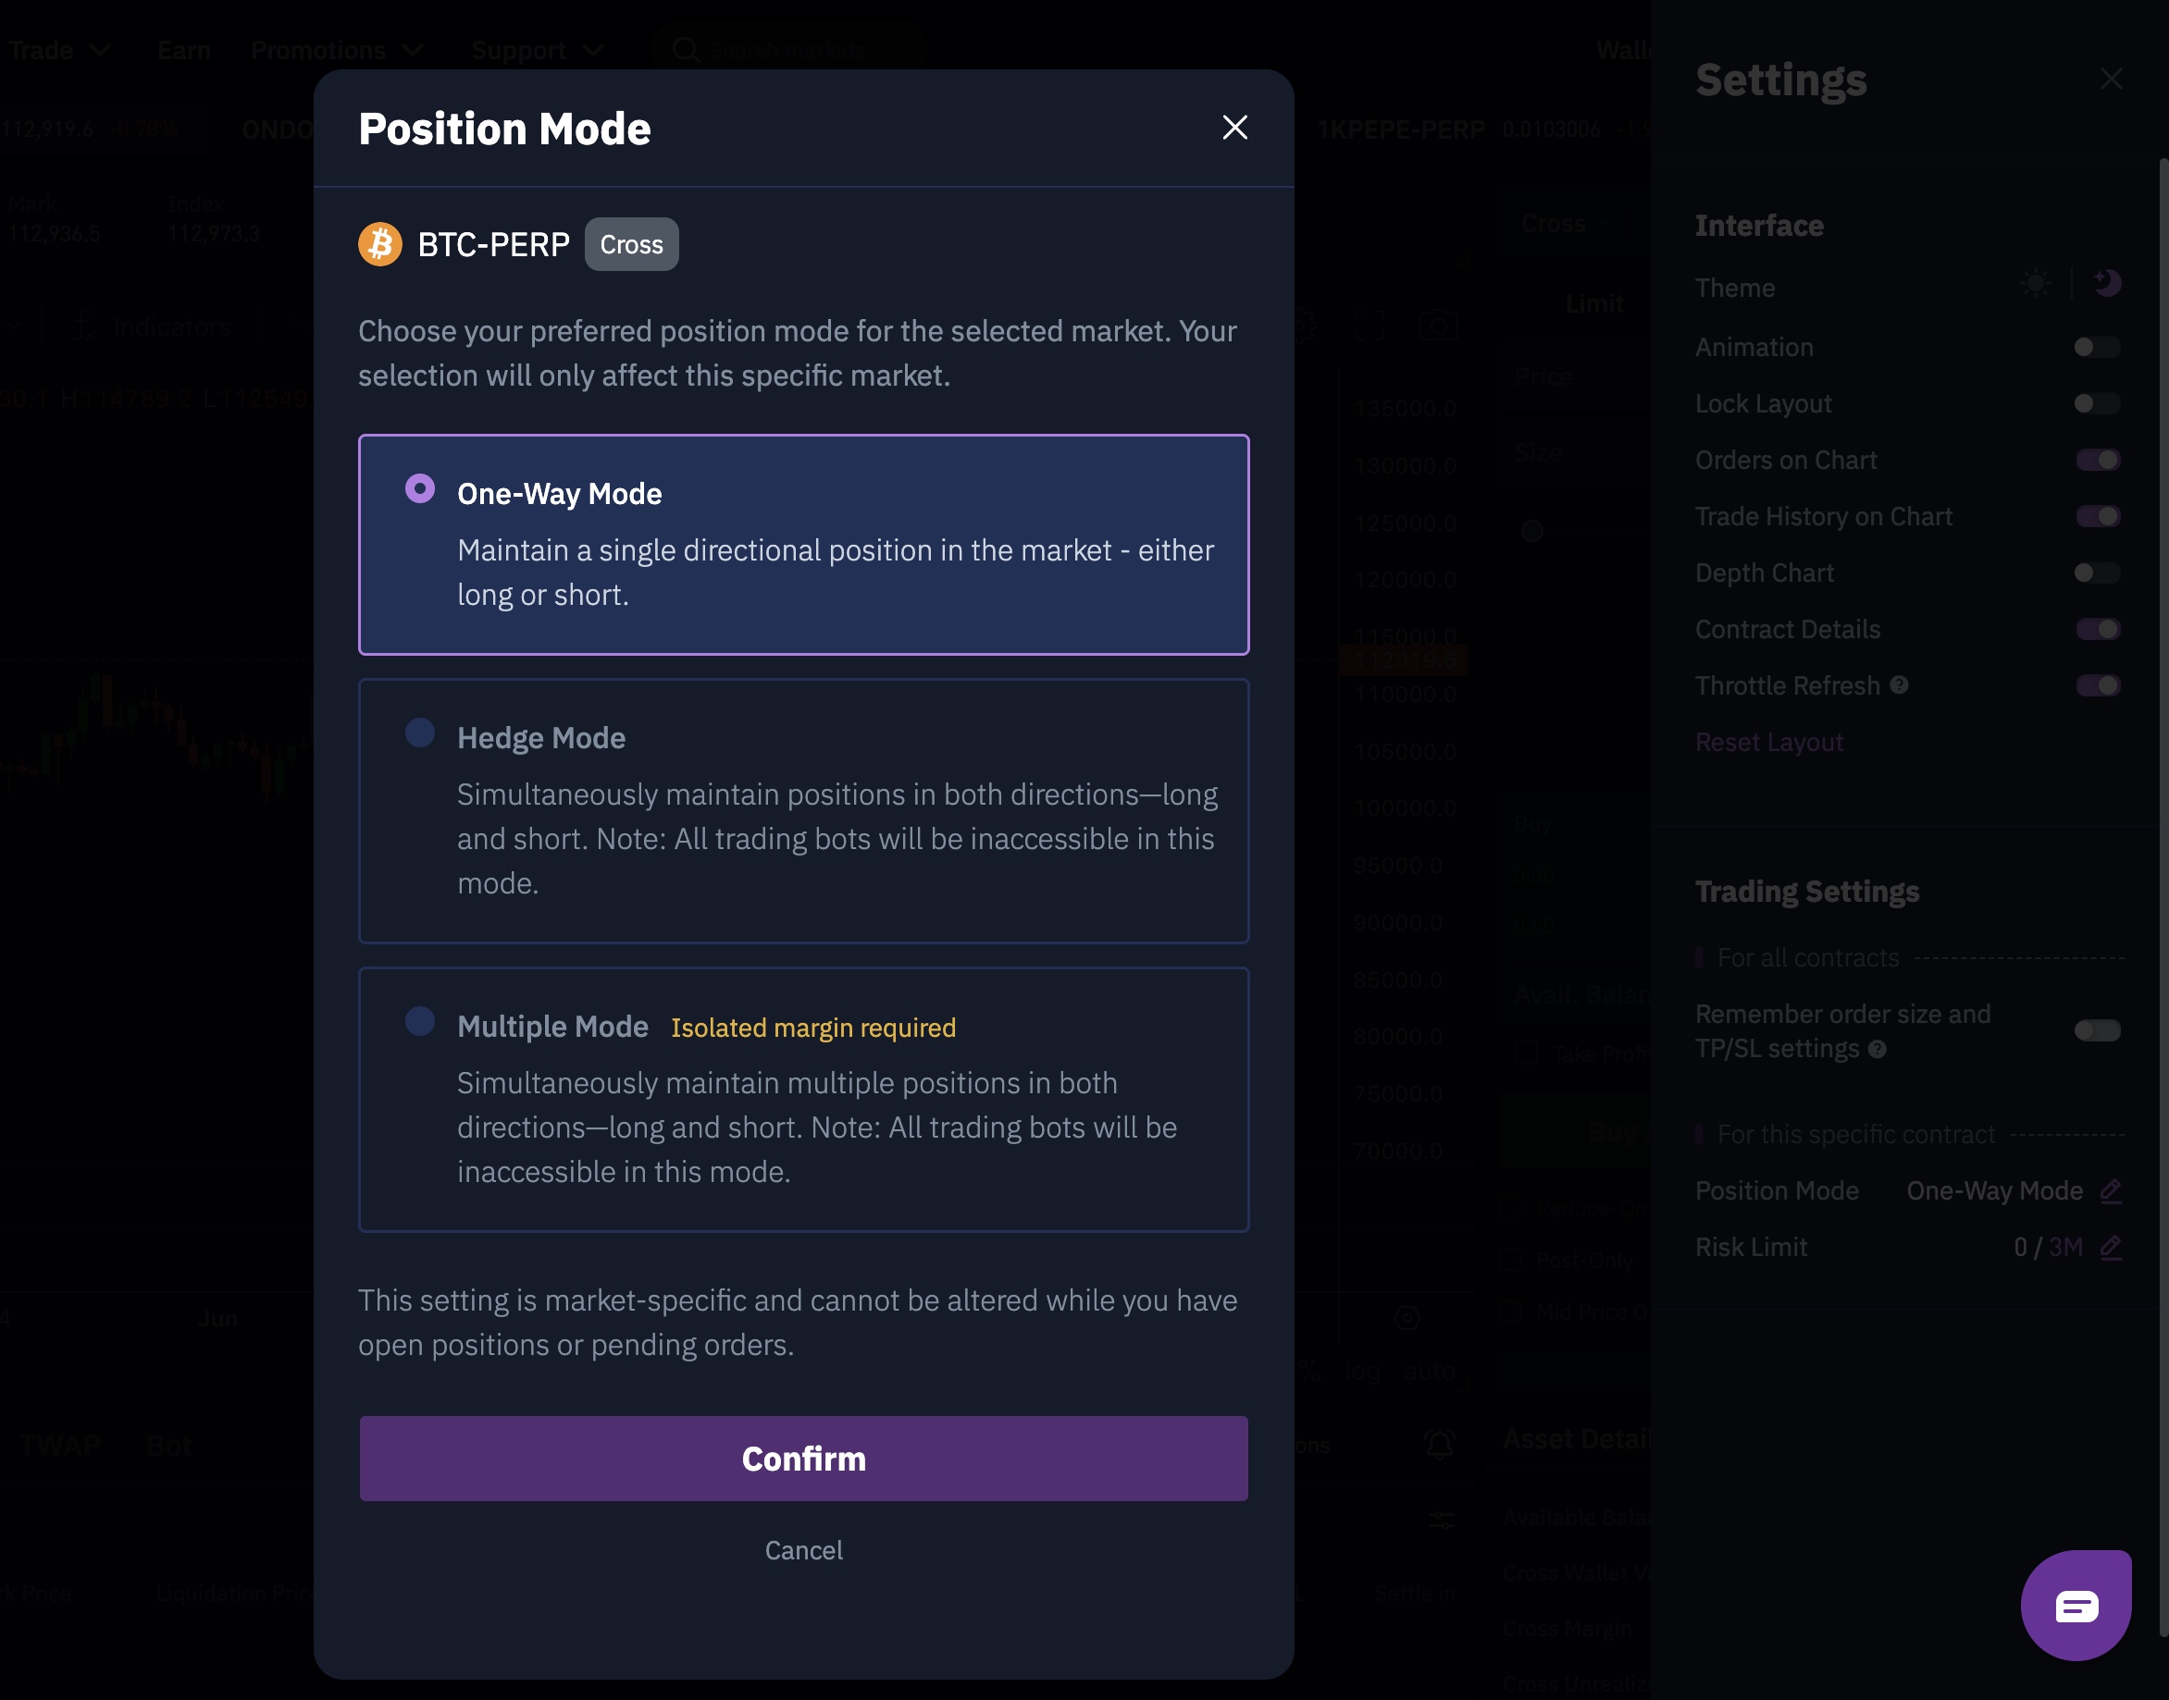Open the live chat support bubble
This screenshot has width=2169, height=1700.
[x=2076, y=1605]
